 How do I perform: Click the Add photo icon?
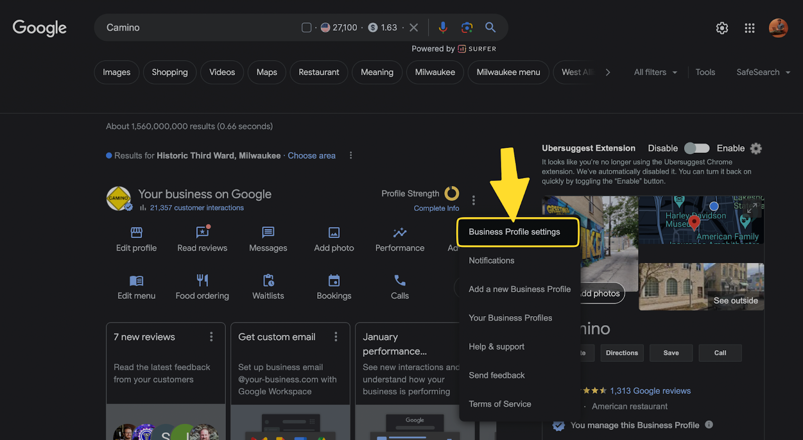tap(334, 233)
